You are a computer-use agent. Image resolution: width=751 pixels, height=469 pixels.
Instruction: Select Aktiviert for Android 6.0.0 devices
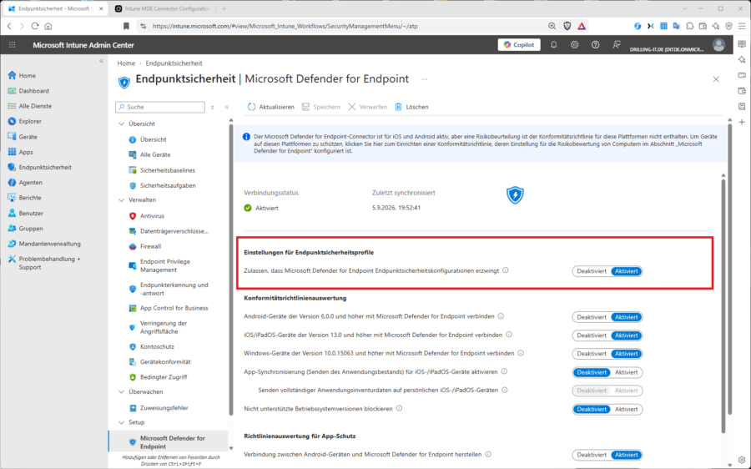coord(626,317)
